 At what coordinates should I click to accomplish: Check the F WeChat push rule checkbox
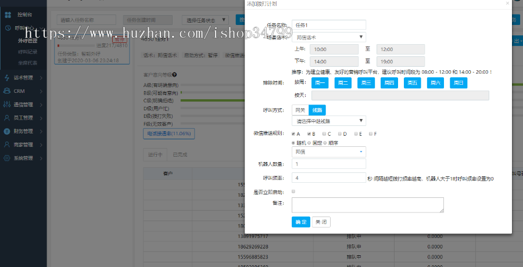(x=371, y=134)
